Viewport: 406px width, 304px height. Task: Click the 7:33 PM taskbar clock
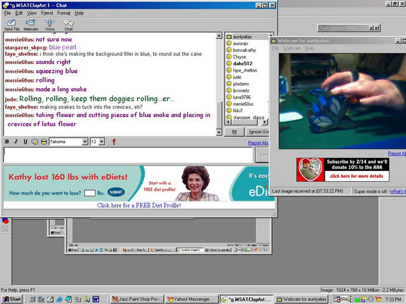(393, 300)
